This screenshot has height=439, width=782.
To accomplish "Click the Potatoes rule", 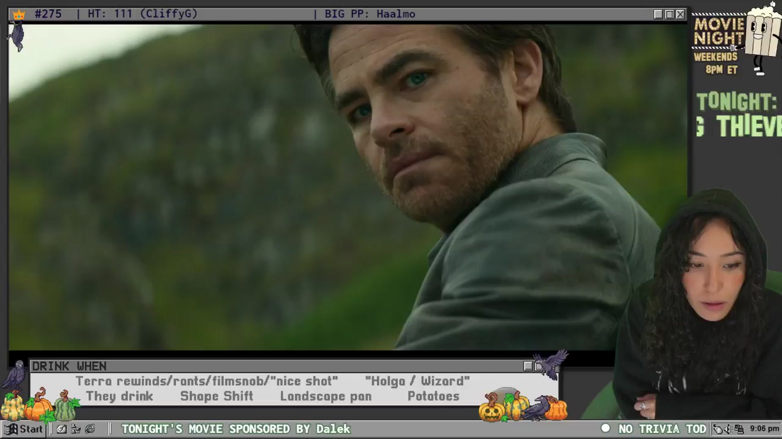I will [433, 396].
